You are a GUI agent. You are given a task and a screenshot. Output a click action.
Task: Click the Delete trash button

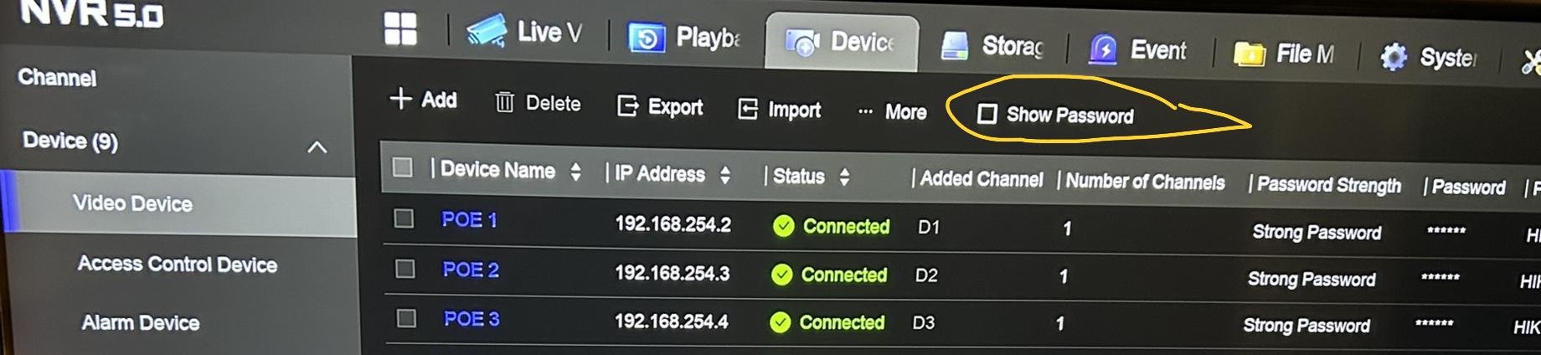(538, 103)
